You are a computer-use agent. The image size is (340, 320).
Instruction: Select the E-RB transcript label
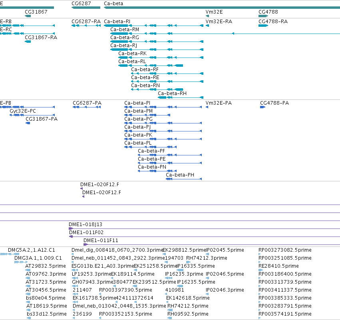(x=6, y=22)
